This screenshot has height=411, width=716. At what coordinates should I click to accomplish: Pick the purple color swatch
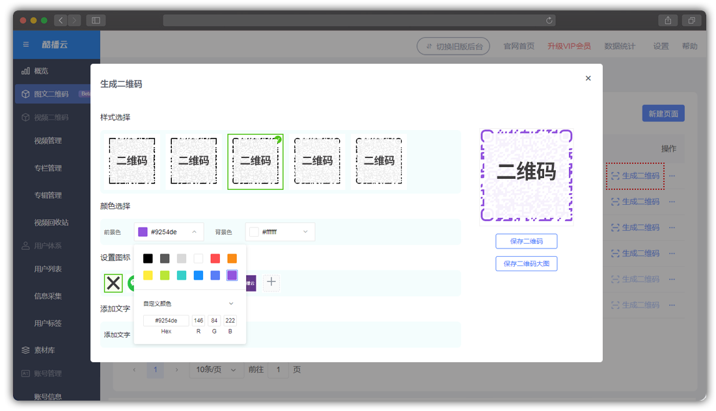232,275
